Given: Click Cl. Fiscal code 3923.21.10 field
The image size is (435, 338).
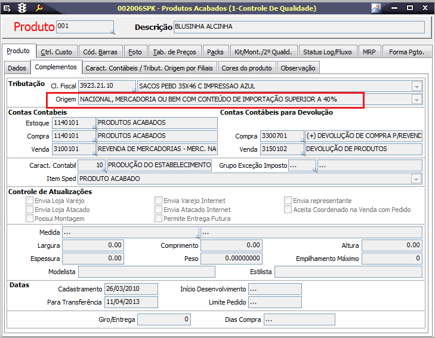Looking at the screenshot, I should pos(107,86).
